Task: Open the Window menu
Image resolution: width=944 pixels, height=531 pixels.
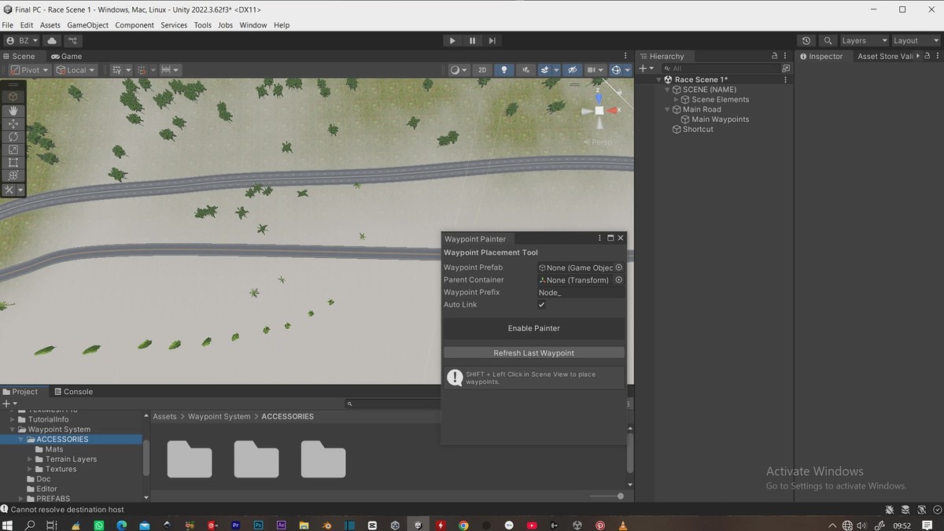Action: pyautogui.click(x=253, y=25)
